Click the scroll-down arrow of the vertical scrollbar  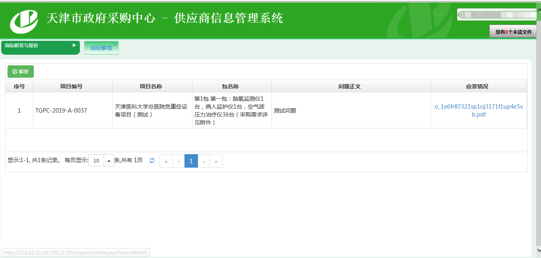[x=537, y=250]
